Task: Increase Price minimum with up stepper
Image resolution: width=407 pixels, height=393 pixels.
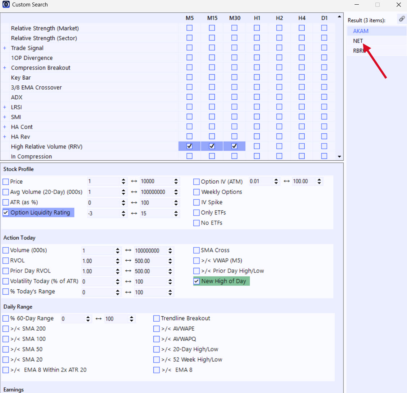Action: click(124, 180)
